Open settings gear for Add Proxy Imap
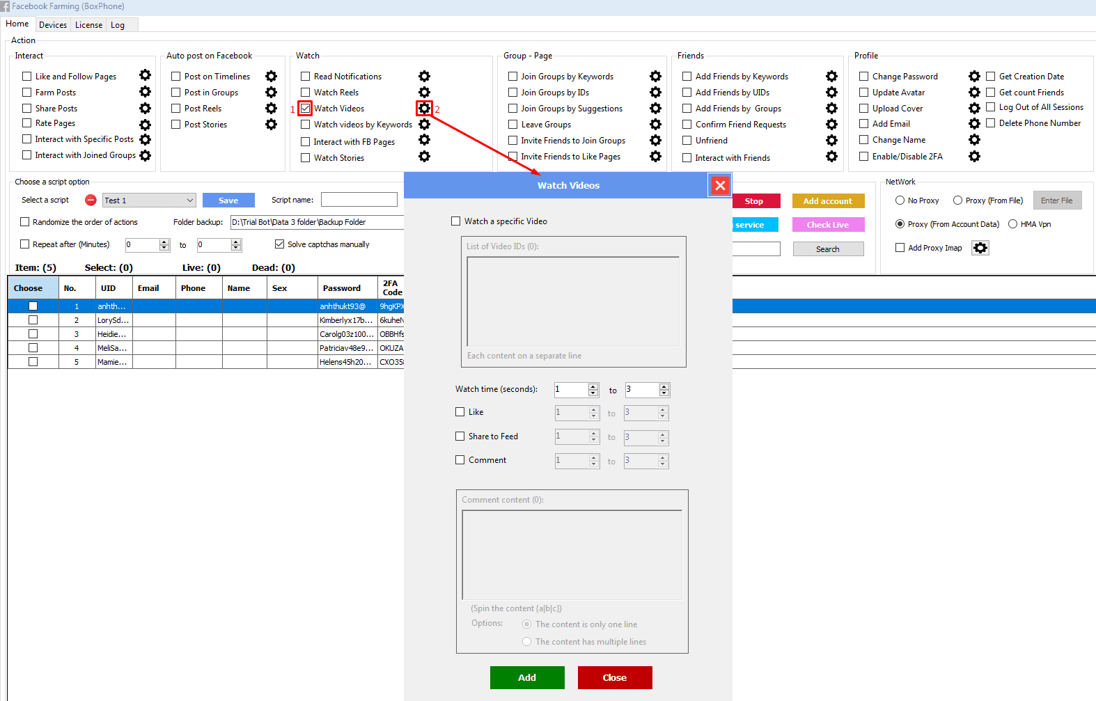 coord(980,248)
